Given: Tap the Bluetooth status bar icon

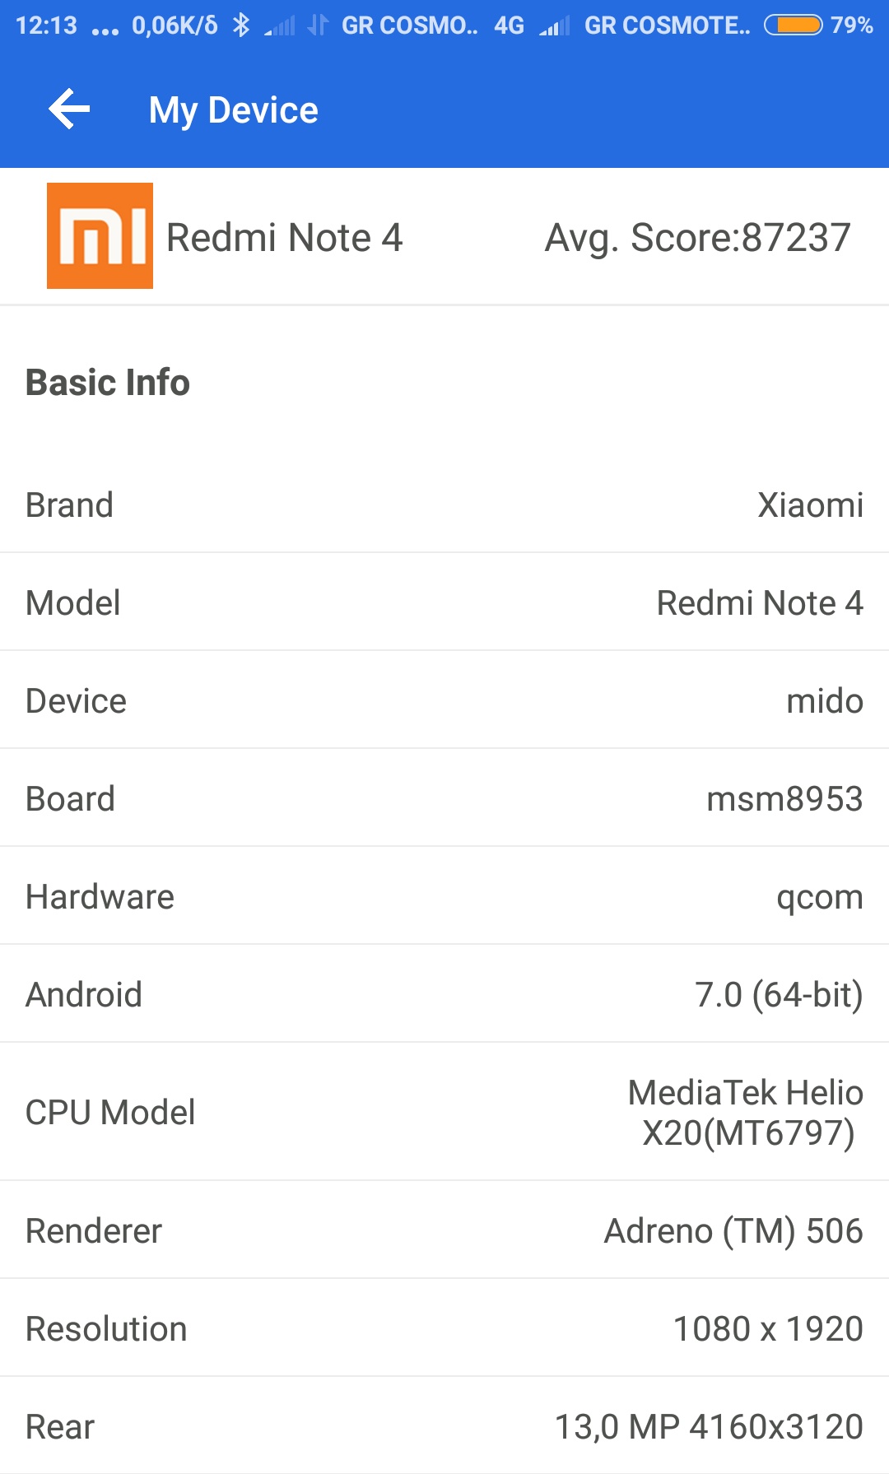Looking at the screenshot, I should pyautogui.click(x=240, y=26).
